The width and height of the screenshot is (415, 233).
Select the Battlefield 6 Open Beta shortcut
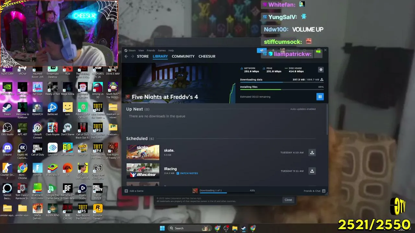67,192
